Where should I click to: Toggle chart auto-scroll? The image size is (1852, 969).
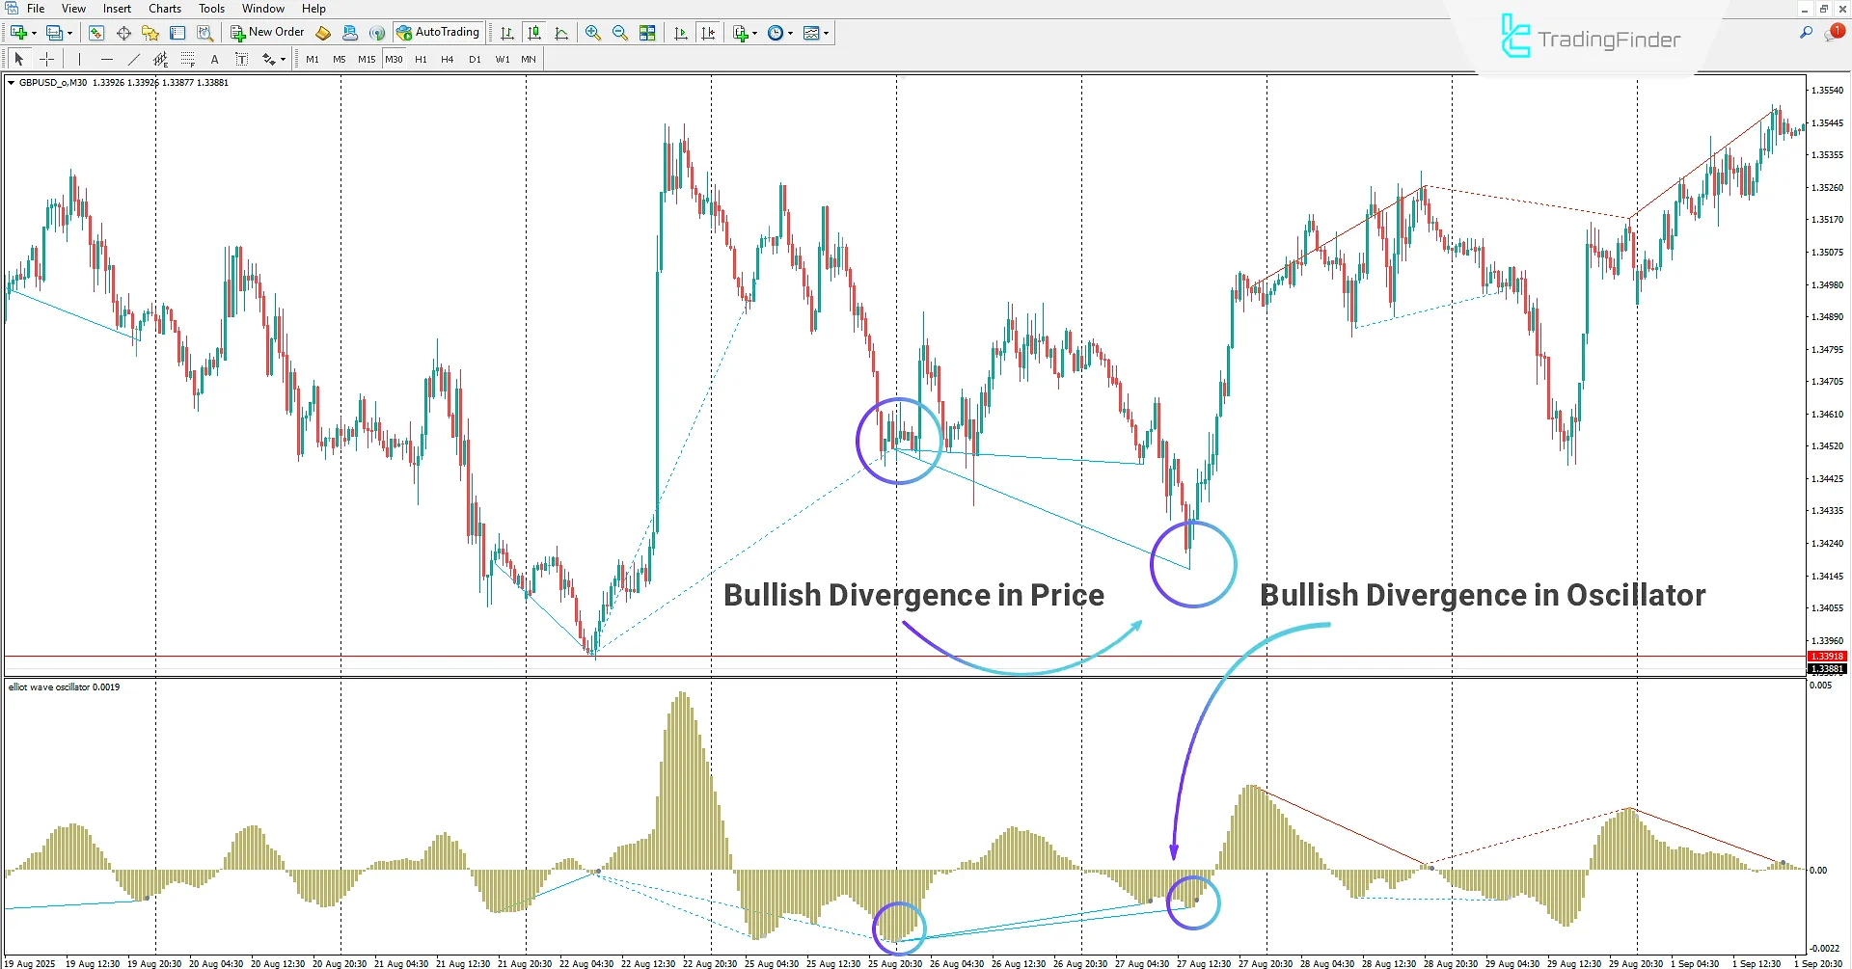tap(680, 32)
